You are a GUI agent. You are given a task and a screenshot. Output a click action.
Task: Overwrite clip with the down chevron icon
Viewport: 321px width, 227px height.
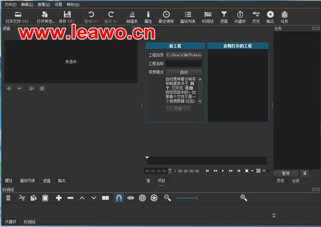click(x=94, y=198)
